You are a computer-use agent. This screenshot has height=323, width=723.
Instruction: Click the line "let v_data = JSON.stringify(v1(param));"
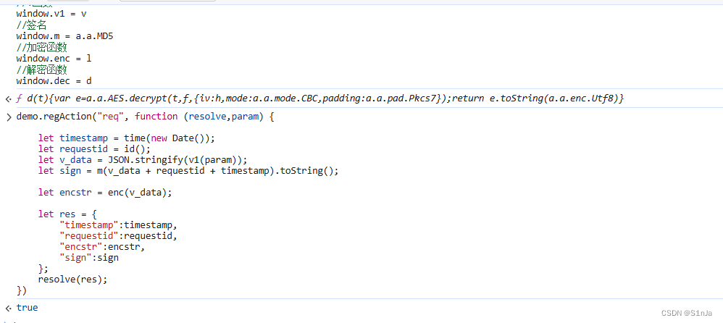(143, 160)
